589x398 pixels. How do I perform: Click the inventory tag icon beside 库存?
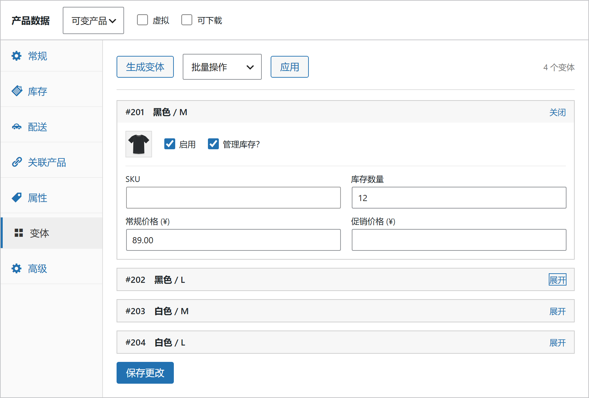(17, 91)
